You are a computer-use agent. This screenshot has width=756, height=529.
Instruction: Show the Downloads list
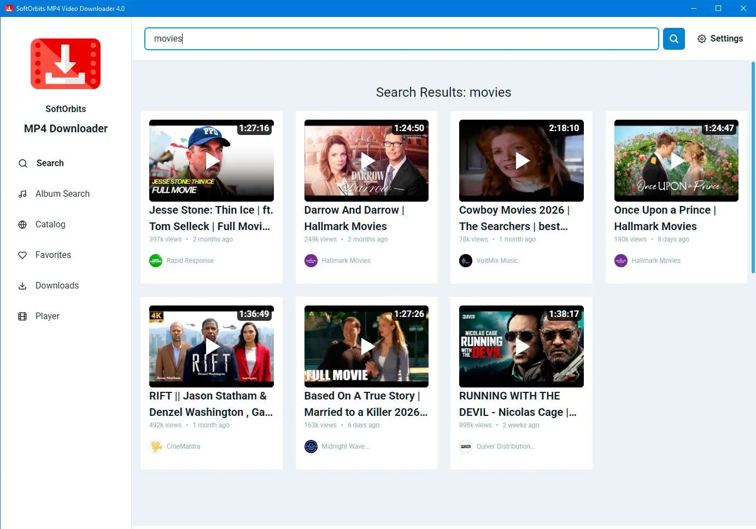(x=57, y=285)
